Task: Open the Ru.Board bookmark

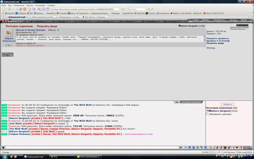Action: coord(21,13)
